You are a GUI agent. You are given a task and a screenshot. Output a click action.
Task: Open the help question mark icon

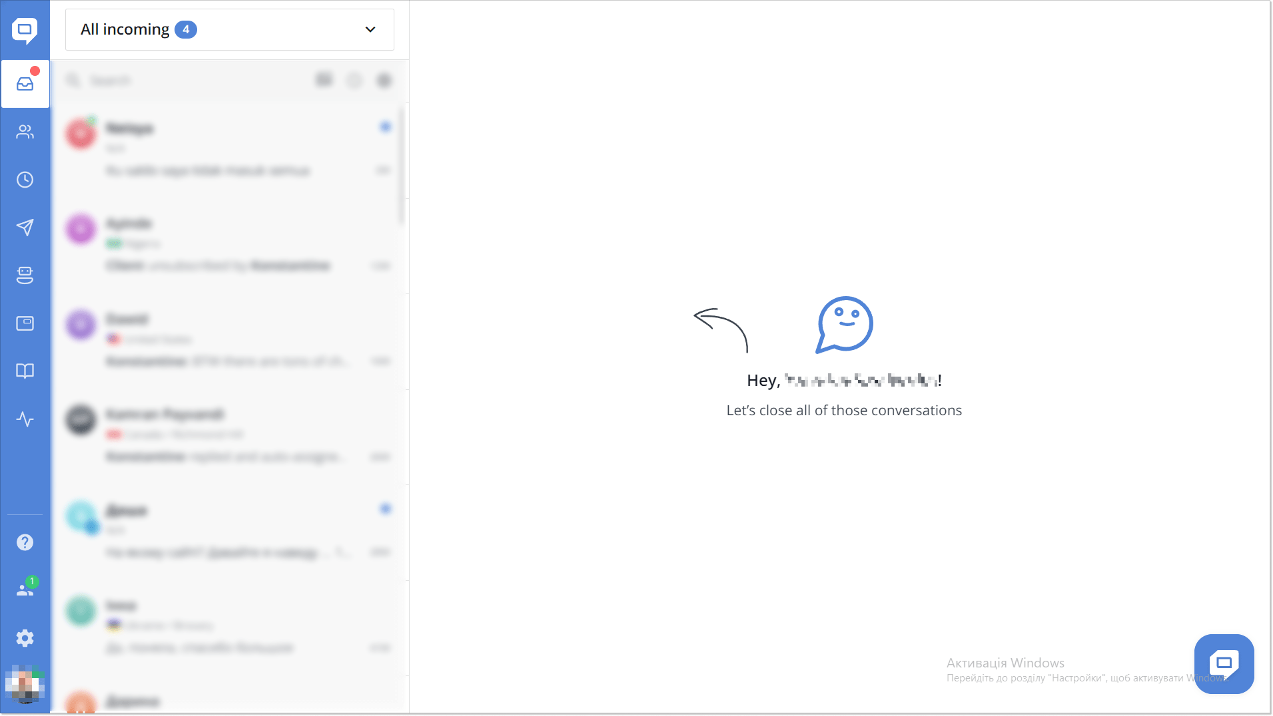tap(25, 542)
